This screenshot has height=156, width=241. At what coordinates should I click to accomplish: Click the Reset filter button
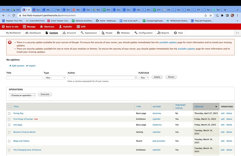(171, 77)
